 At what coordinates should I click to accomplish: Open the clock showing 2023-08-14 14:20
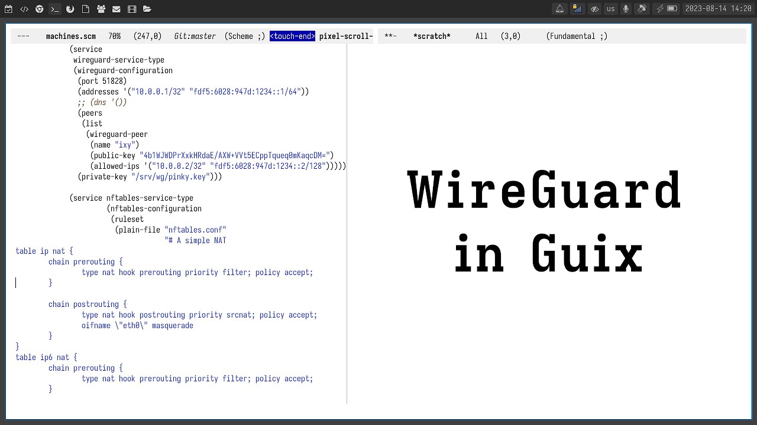coord(719,9)
